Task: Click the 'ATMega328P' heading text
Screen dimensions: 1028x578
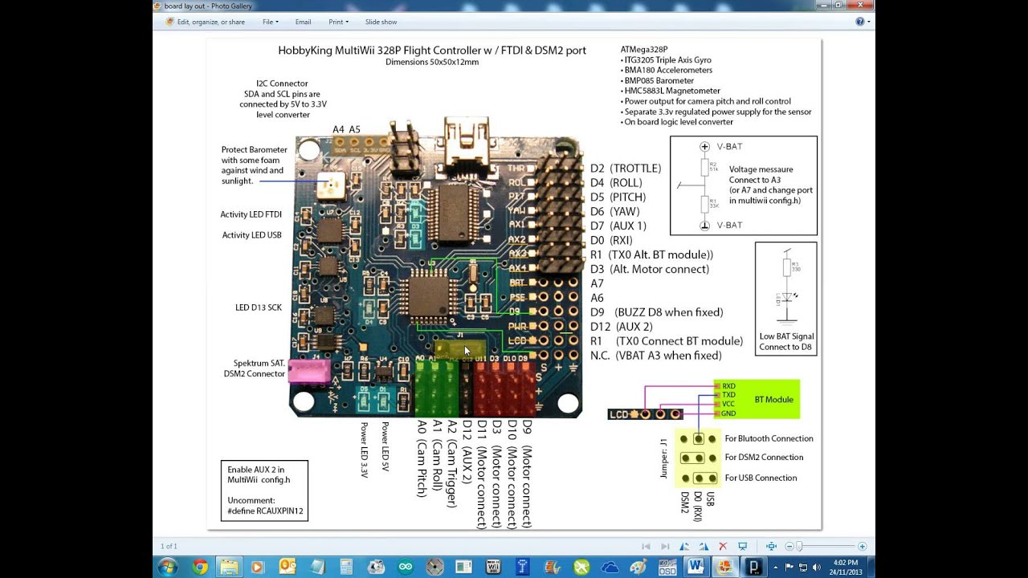Action: click(x=644, y=50)
